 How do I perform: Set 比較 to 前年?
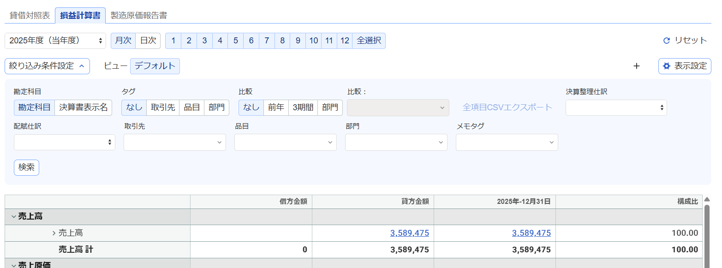tap(276, 107)
